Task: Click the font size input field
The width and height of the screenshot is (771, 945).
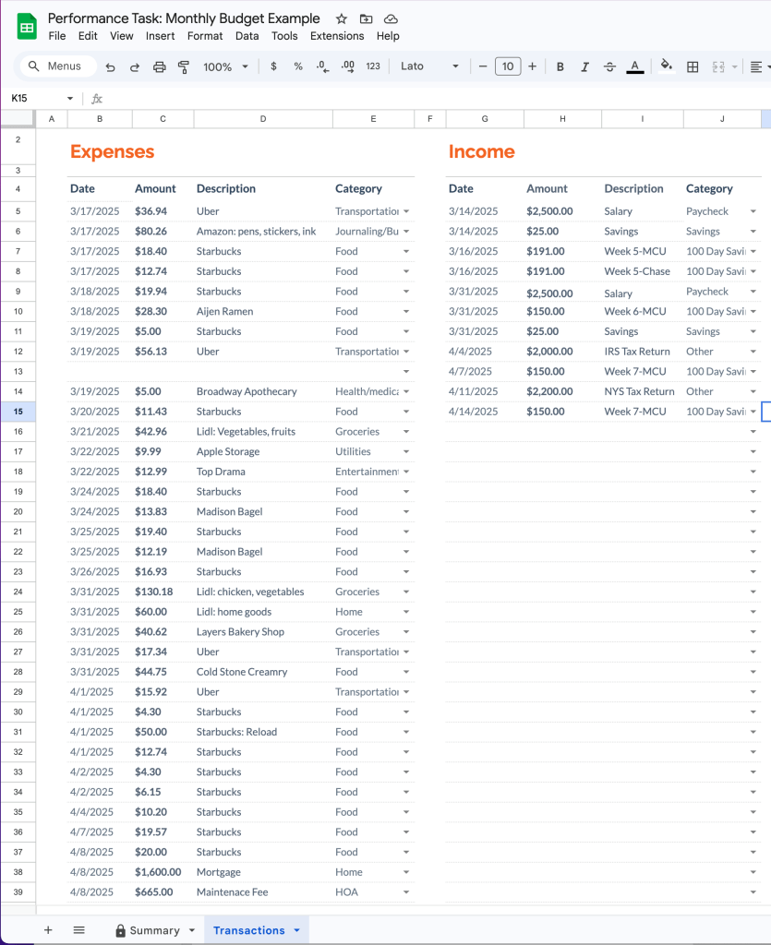Action: click(x=508, y=66)
